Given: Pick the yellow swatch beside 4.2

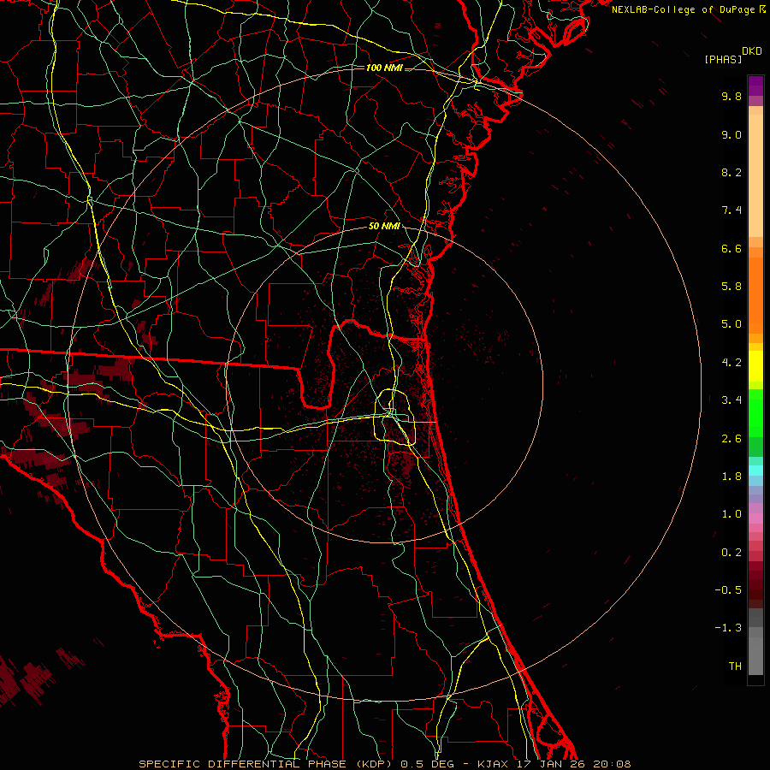Looking at the screenshot, I should coord(755,363).
